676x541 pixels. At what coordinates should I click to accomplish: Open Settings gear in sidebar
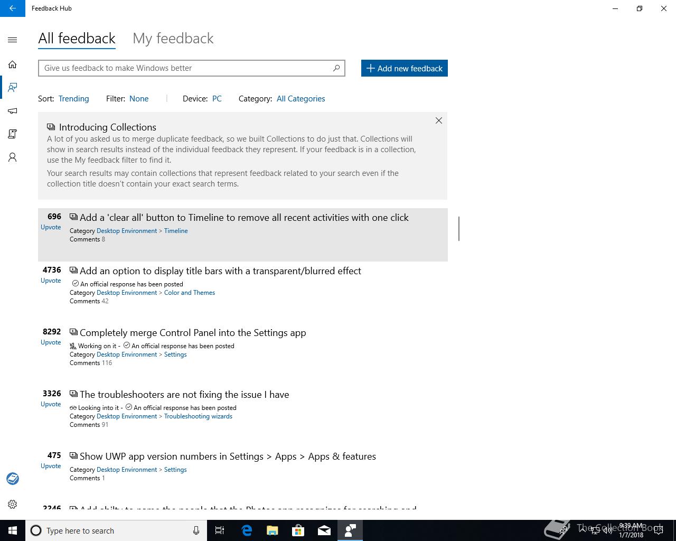click(13, 505)
